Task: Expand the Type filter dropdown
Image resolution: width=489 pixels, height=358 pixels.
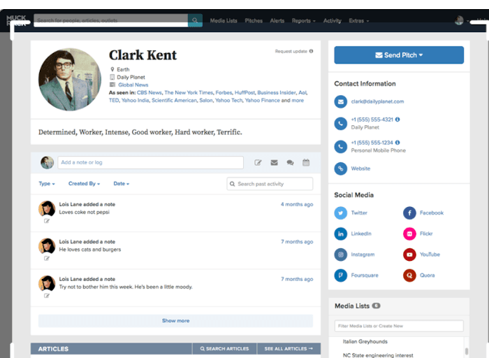Action: tap(45, 184)
